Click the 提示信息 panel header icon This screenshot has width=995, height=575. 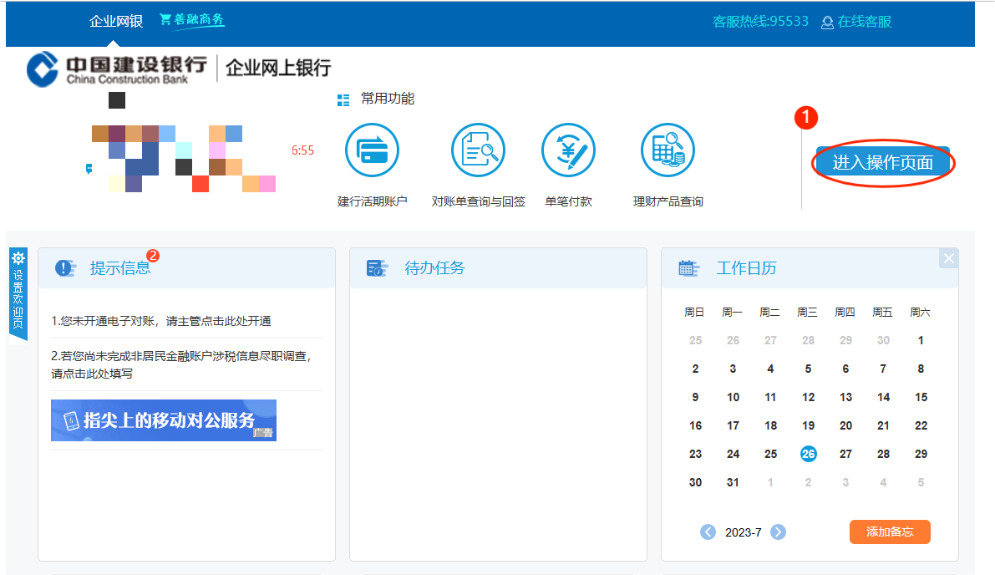pyautogui.click(x=66, y=268)
